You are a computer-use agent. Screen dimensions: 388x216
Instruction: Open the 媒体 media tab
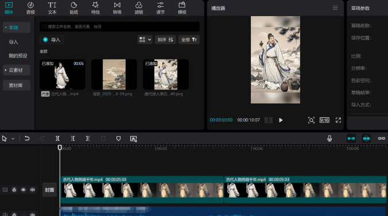tap(9, 8)
